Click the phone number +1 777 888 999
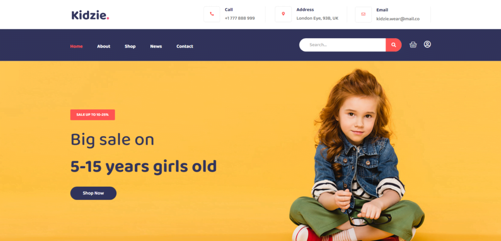 point(240,18)
